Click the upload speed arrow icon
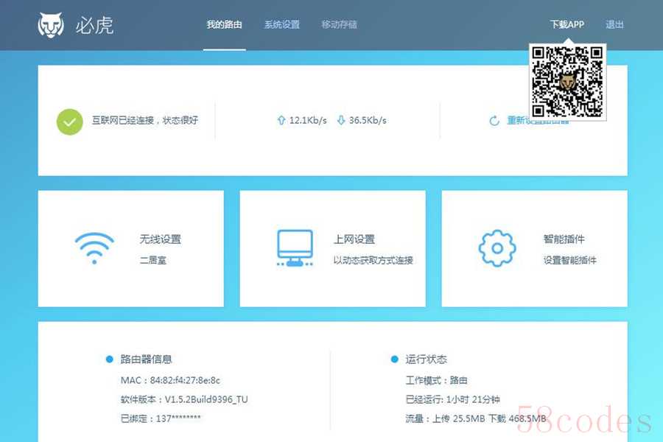 [x=281, y=120]
